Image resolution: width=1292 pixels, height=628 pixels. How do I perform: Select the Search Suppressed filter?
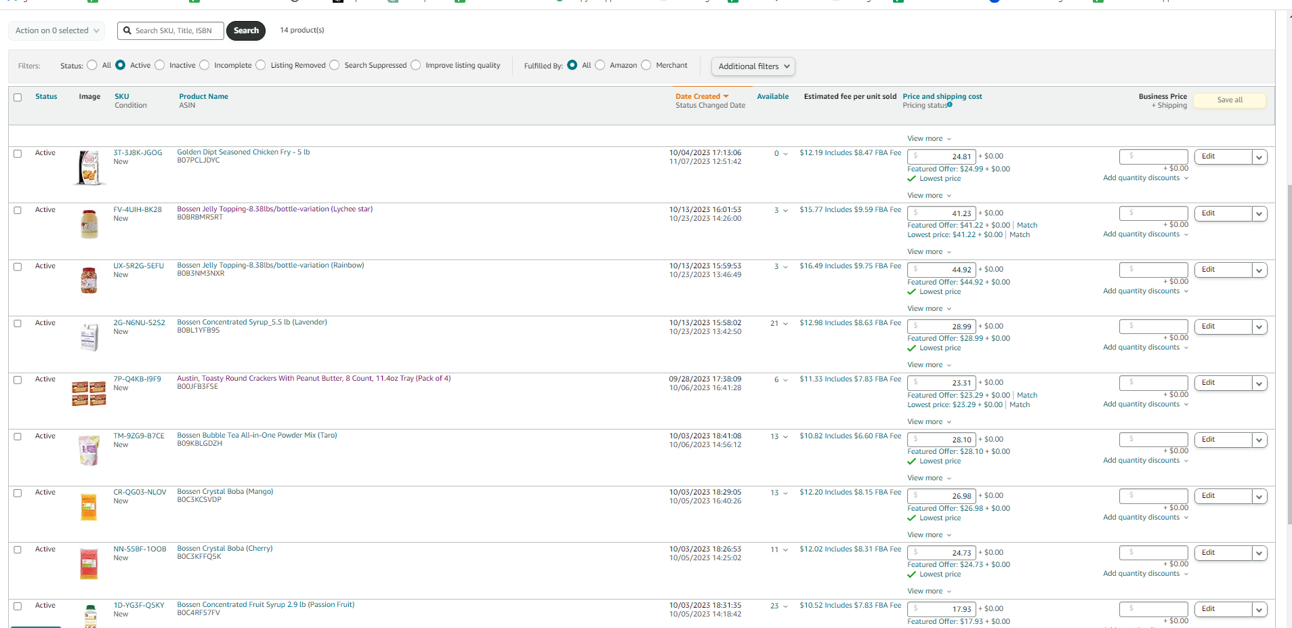335,65
